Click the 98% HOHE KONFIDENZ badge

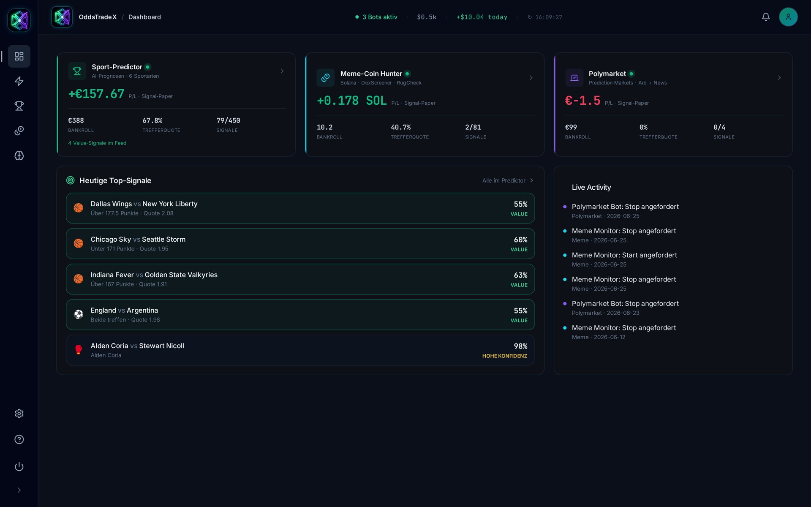coord(505,351)
